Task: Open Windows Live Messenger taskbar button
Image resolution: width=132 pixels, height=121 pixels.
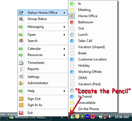Action: point(29,117)
